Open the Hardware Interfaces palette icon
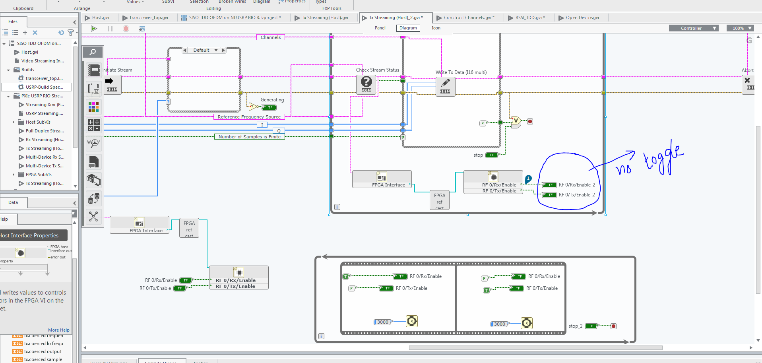Viewport: 762px width, 363px height. pos(93,180)
